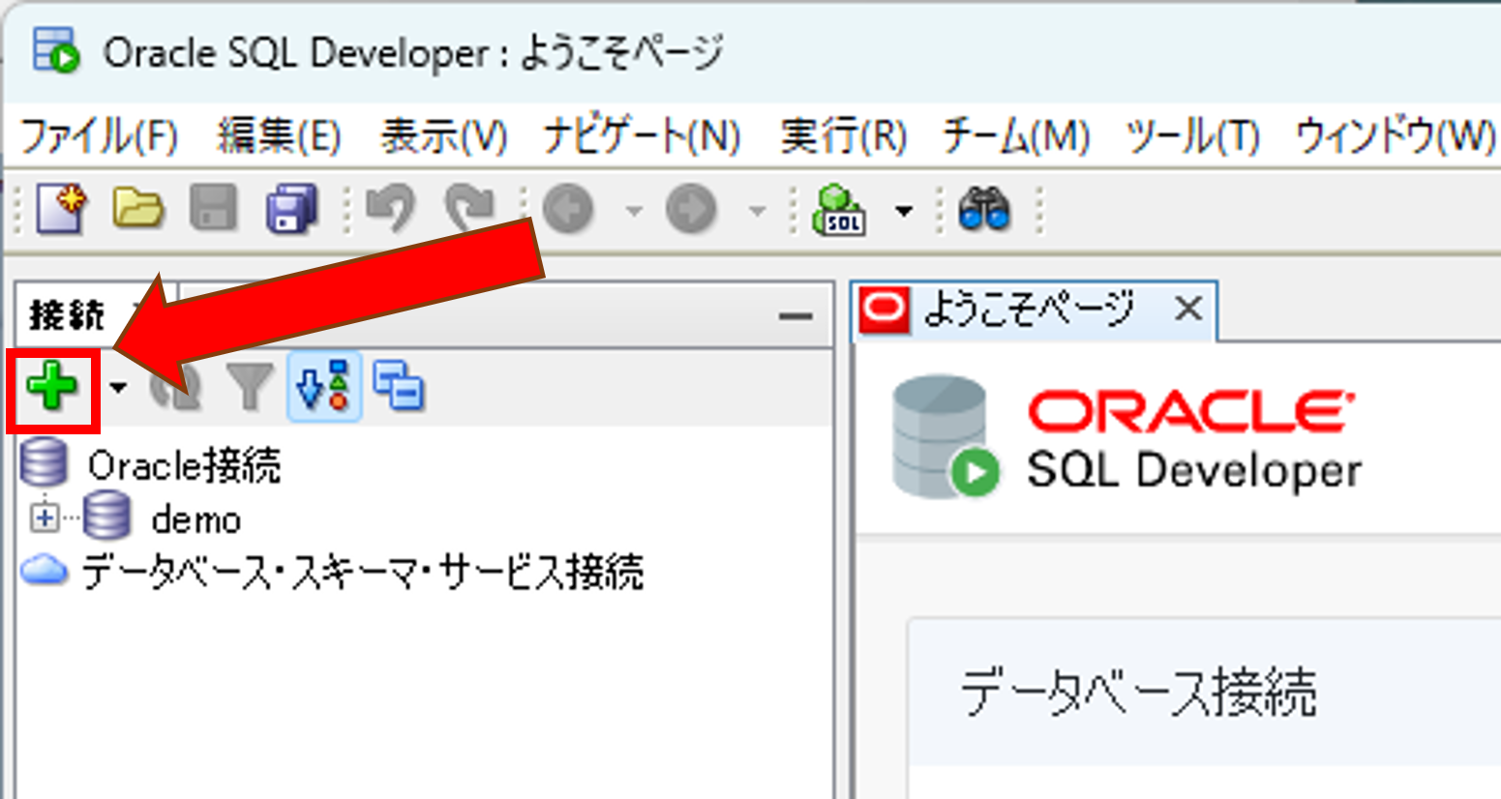The height and width of the screenshot is (799, 1501).
Task: Create a new file
Action: [60, 208]
